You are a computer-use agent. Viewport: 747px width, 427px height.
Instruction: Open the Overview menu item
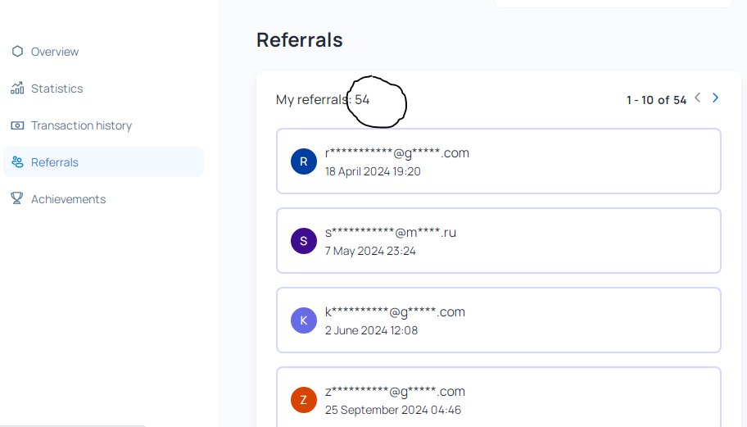[55, 52]
